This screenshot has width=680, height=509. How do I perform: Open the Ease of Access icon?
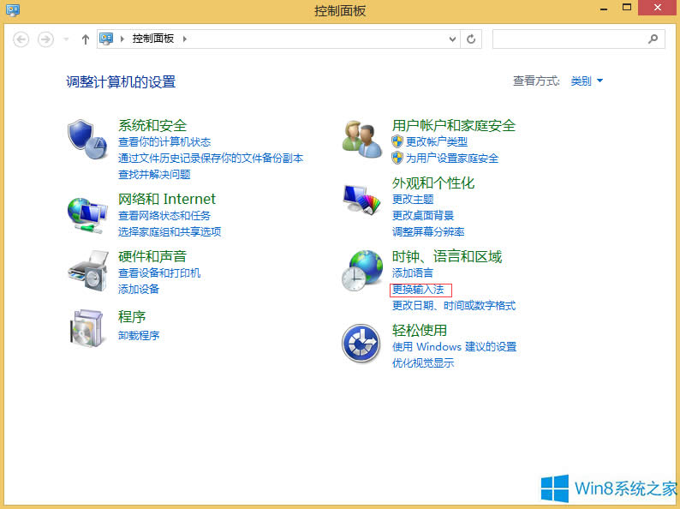point(361,344)
